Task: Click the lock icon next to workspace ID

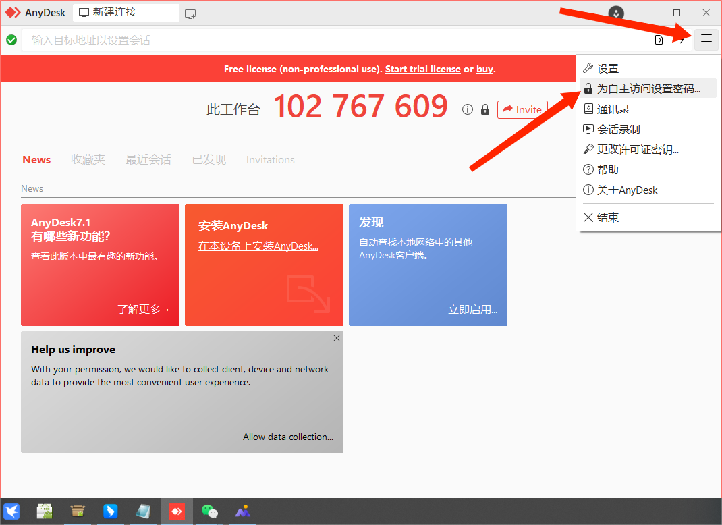Action: pyautogui.click(x=485, y=109)
